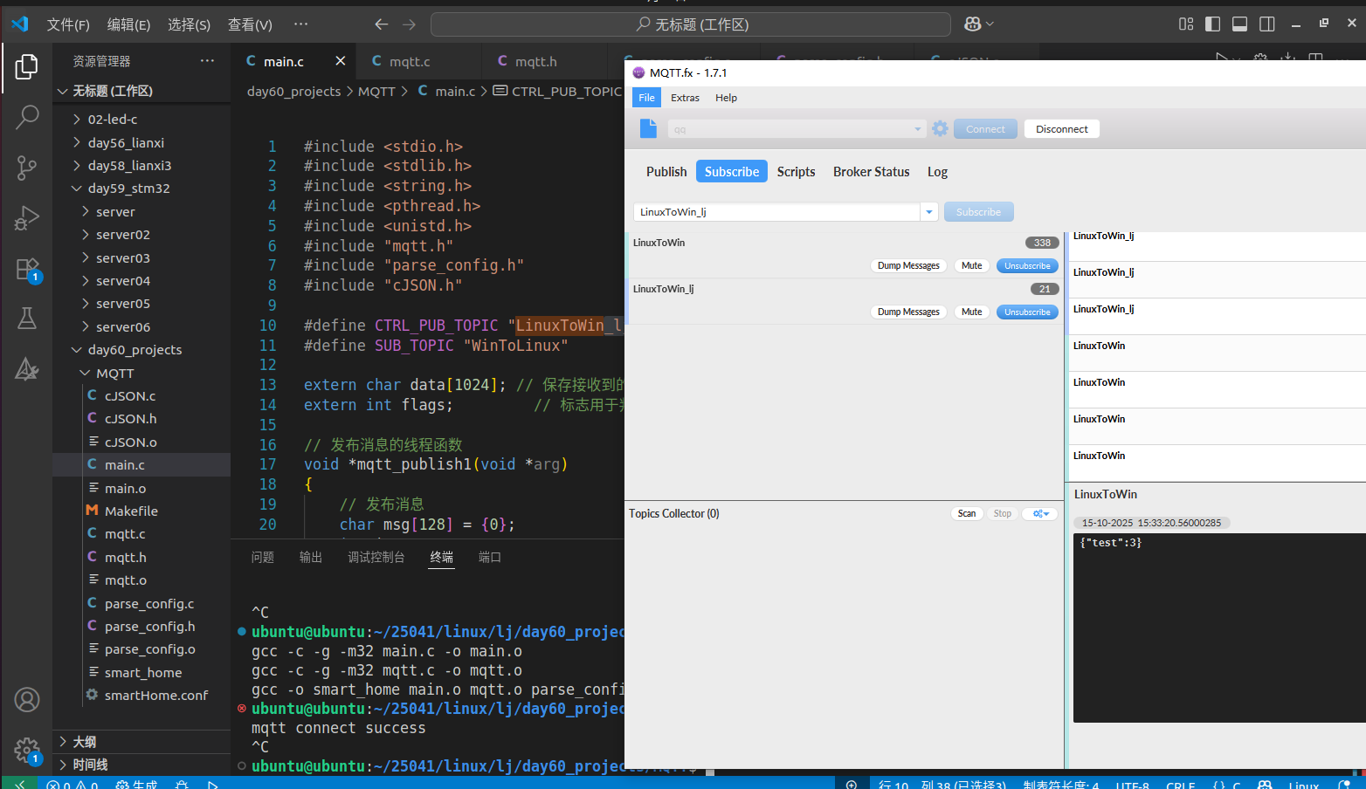Open the 文件(F) menu
Viewport: 1366px width, 789px height.
point(68,24)
